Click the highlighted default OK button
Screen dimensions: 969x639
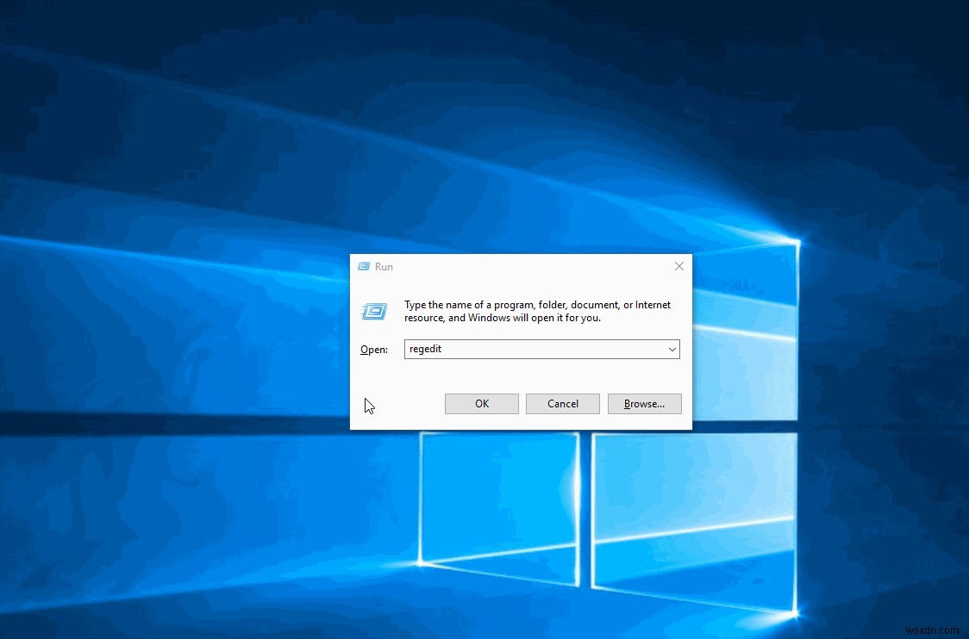point(481,403)
